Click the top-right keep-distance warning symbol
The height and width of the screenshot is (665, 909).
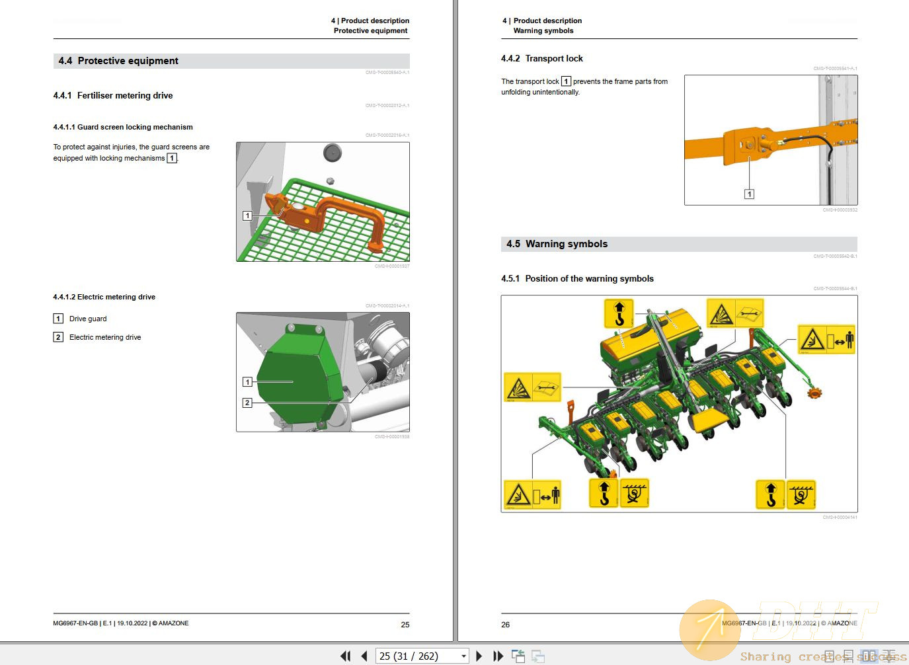click(826, 339)
